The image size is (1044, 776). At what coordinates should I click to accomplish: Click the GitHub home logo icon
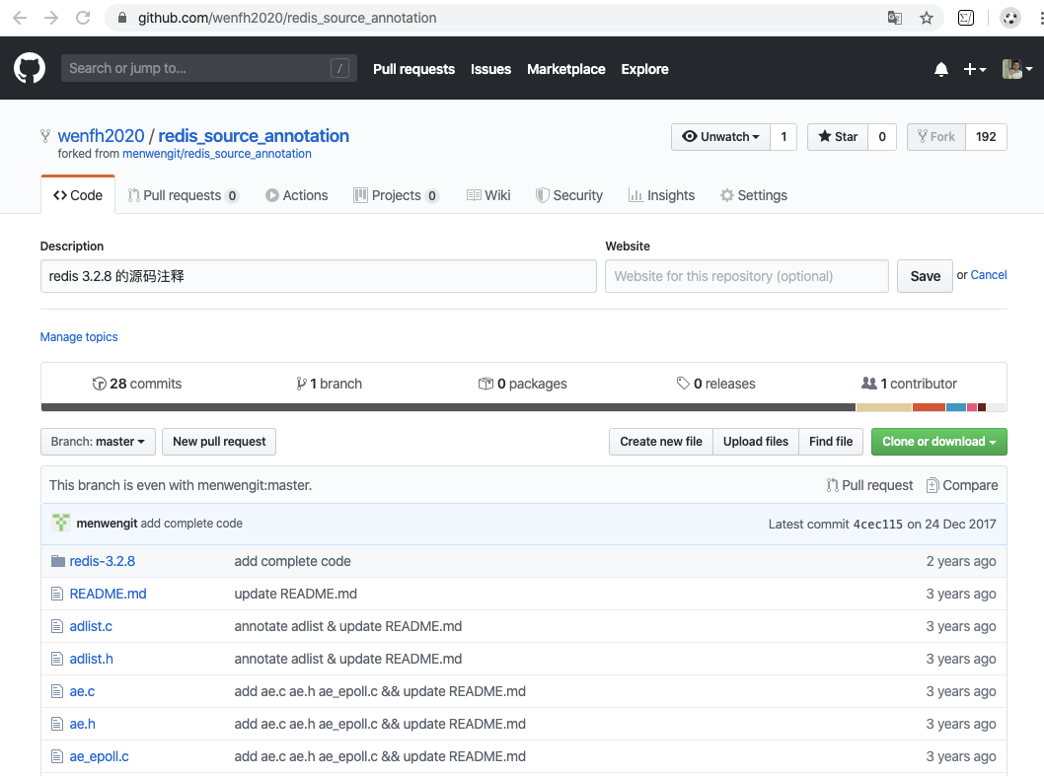coord(29,68)
